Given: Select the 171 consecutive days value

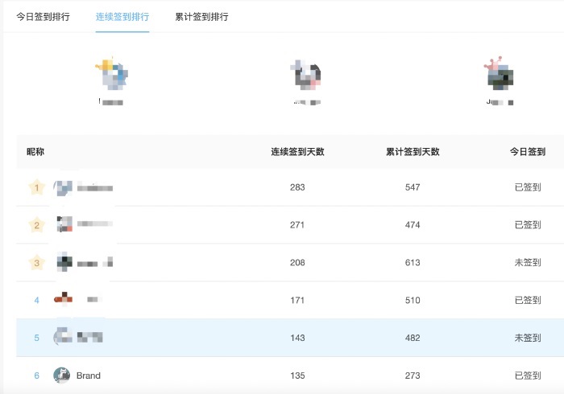Looking at the screenshot, I should 297,301.
